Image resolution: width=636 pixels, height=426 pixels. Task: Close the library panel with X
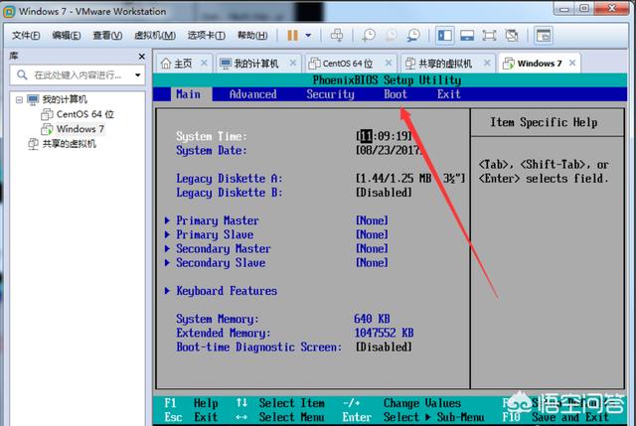[x=141, y=57]
